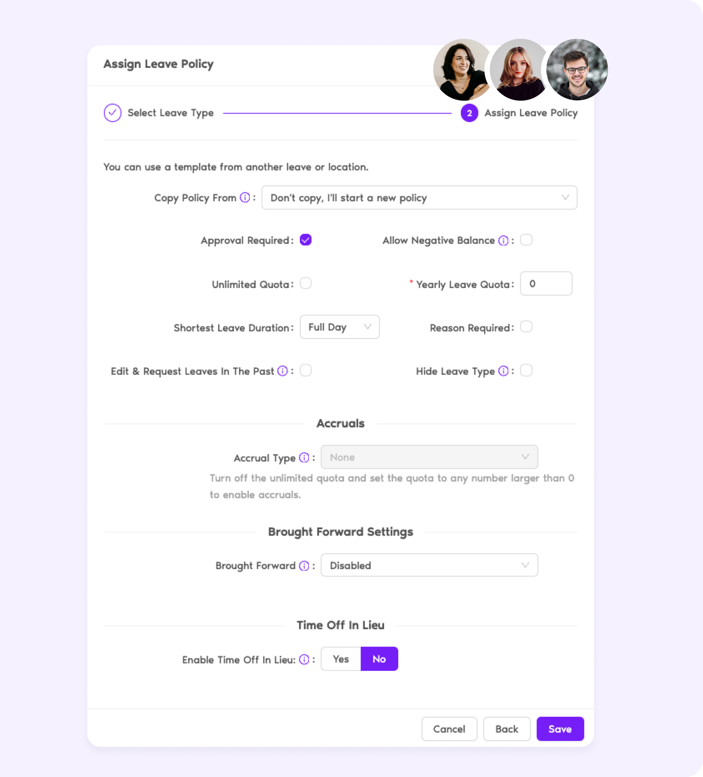Click the Back button

click(x=507, y=729)
